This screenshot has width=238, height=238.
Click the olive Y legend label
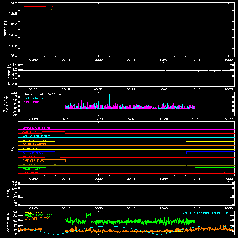click(x=51, y=9)
